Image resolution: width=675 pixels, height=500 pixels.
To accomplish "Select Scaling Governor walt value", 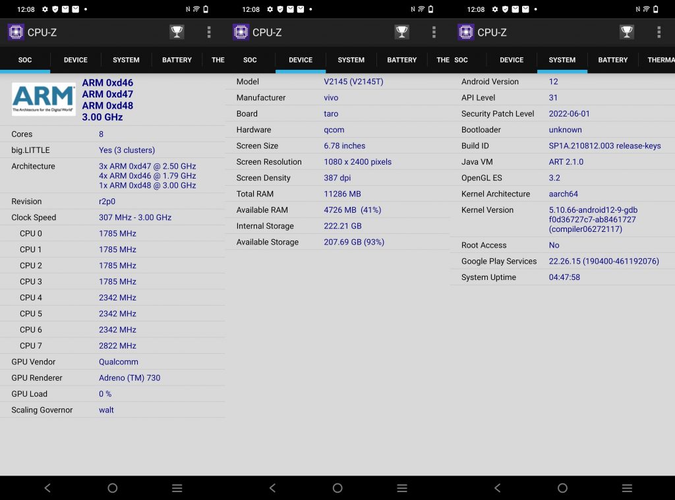I will (106, 410).
